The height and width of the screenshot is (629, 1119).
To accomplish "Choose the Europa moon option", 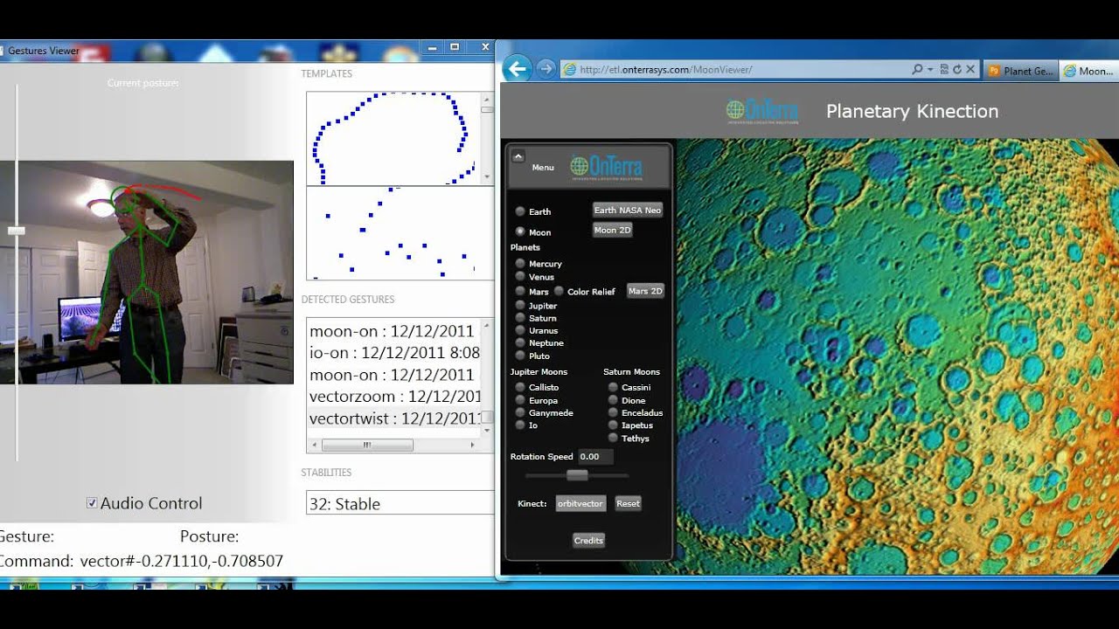I will tap(520, 400).
